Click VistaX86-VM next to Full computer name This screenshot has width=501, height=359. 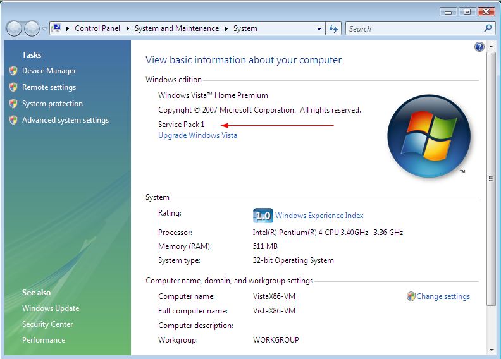coord(274,311)
